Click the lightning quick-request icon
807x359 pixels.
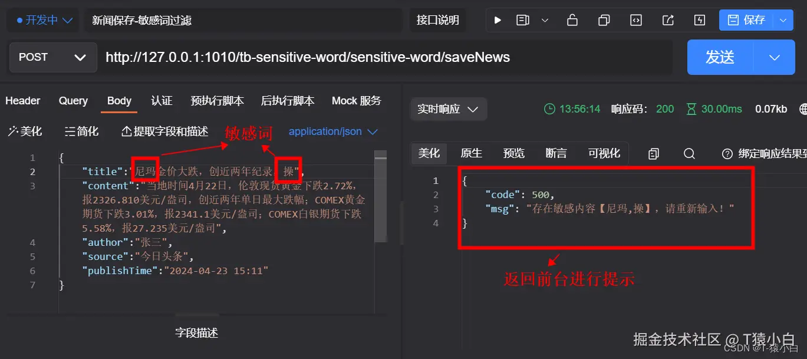[x=699, y=19]
